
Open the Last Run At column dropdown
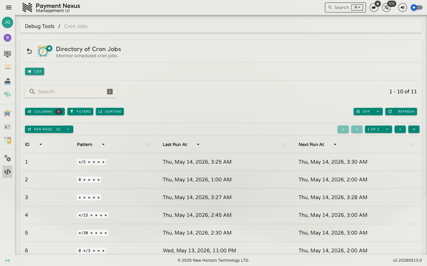click(198, 144)
